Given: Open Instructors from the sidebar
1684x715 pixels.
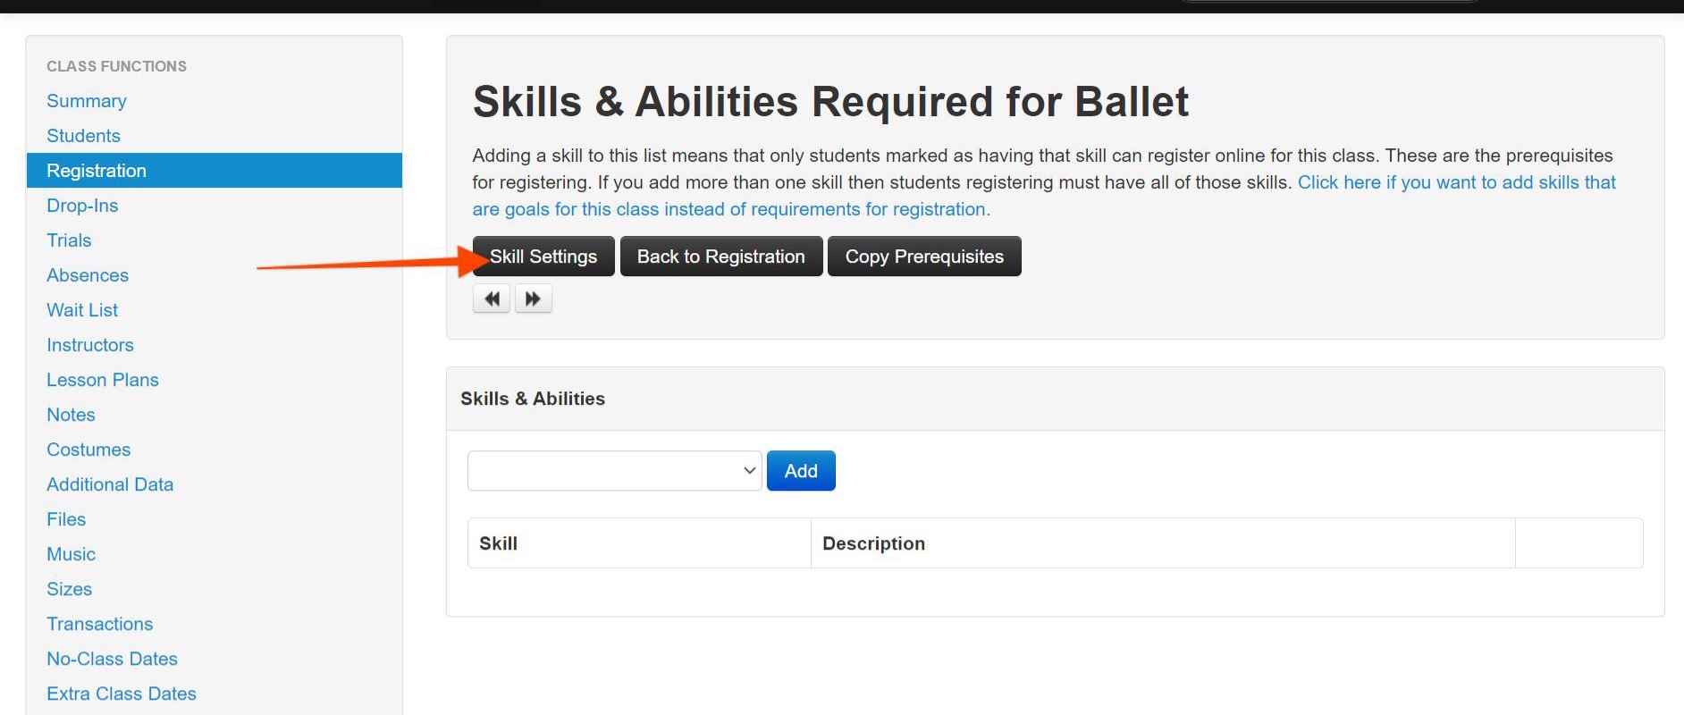Looking at the screenshot, I should point(90,345).
